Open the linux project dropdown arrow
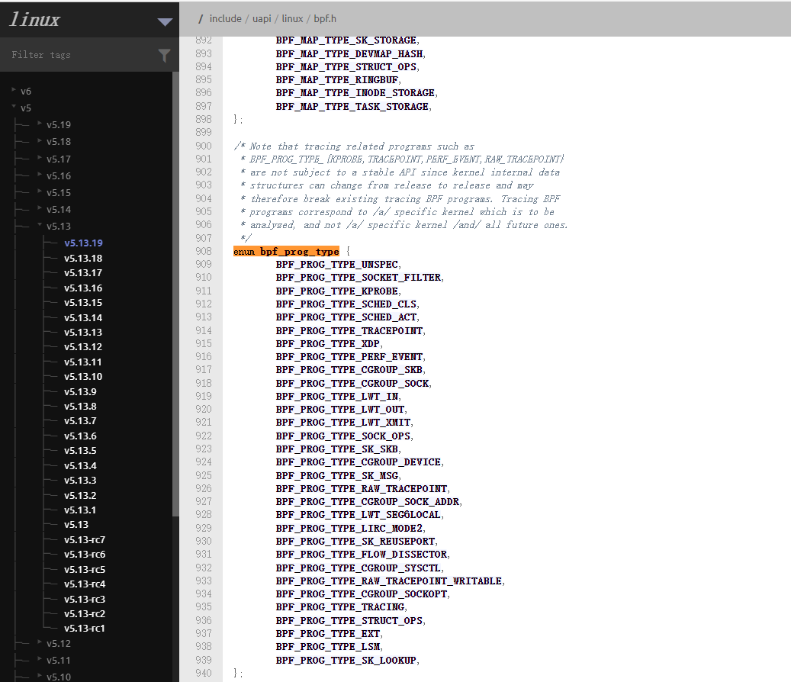 [x=165, y=21]
